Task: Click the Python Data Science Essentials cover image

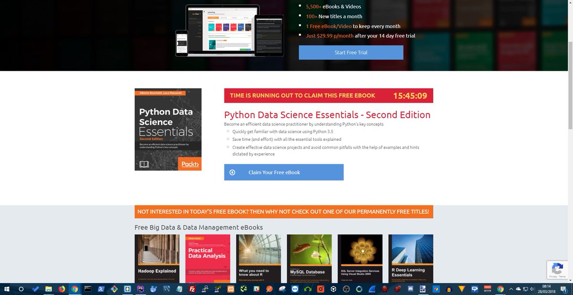Action: pyautogui.click(x=168, y=129)
